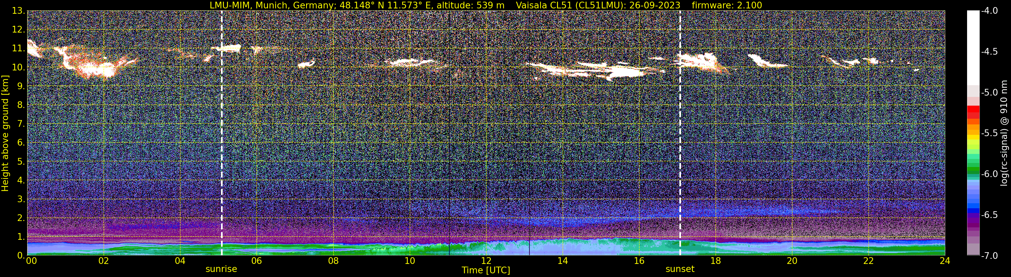Click the 'firmware: 2.100' text

click(727, 5)
